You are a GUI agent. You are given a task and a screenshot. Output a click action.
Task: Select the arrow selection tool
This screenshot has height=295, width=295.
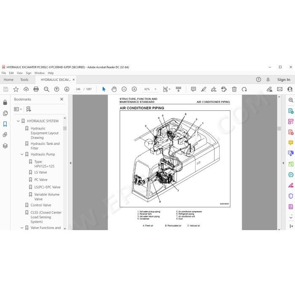pyautogui.click(x=104, y=89)
